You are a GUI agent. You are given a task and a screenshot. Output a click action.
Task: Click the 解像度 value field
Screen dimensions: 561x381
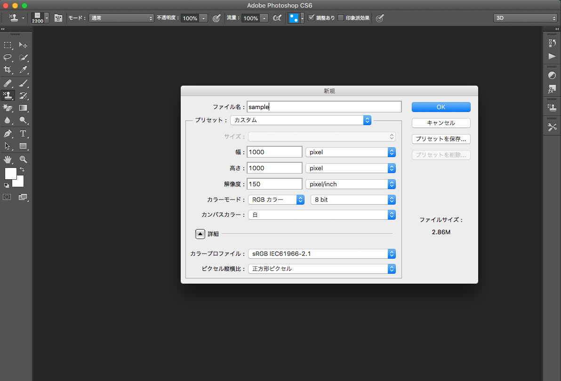(275, 184)
